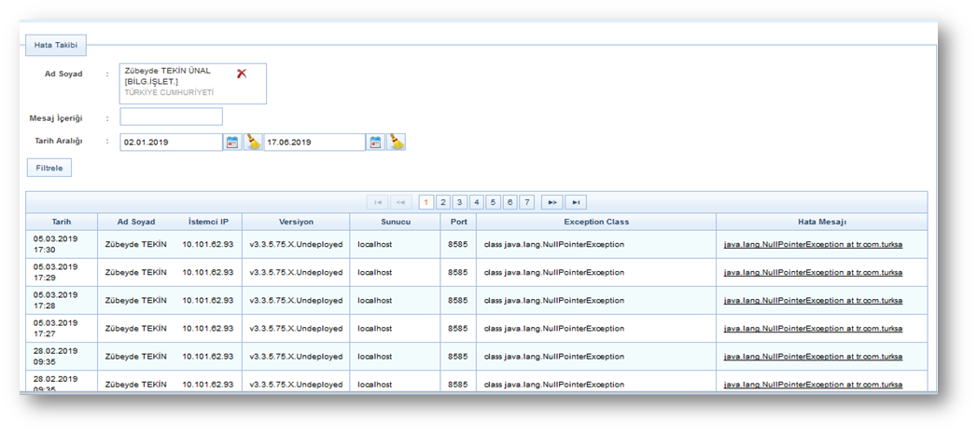The image size is (977, 434).
Task: Sort by Exception Class column header
Action: 595,223
